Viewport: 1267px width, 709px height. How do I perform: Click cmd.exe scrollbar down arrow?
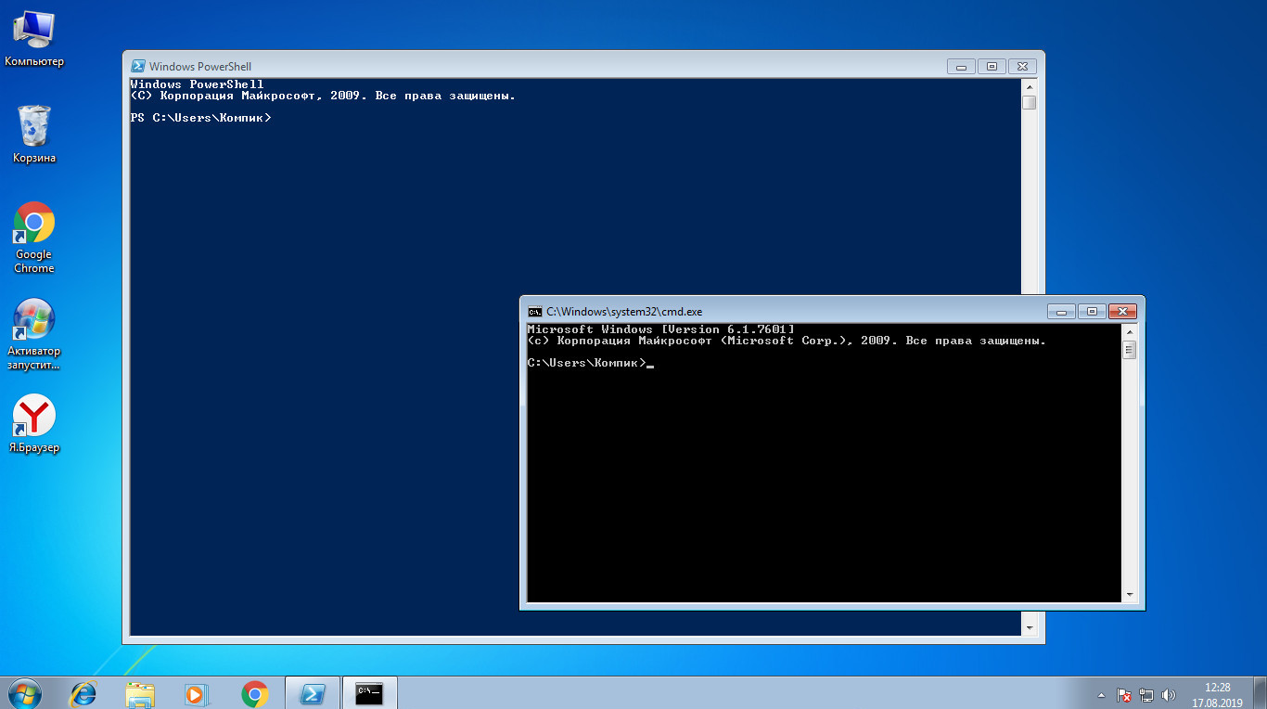click(x=1129, y=595)
